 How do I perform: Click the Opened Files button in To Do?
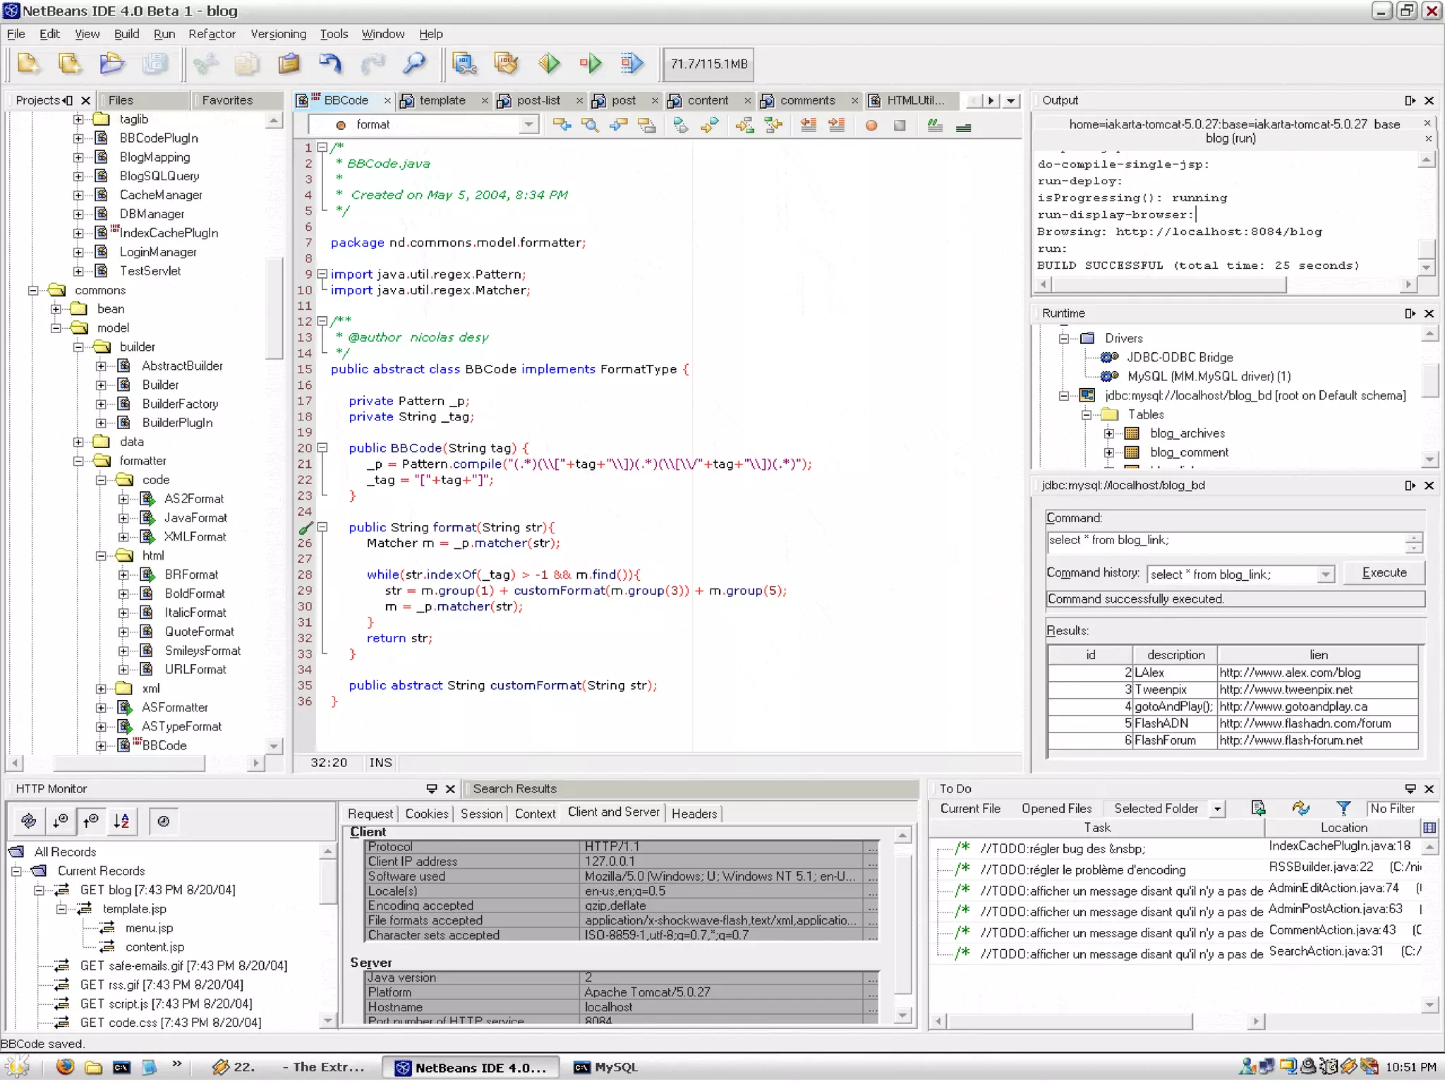1056,809
